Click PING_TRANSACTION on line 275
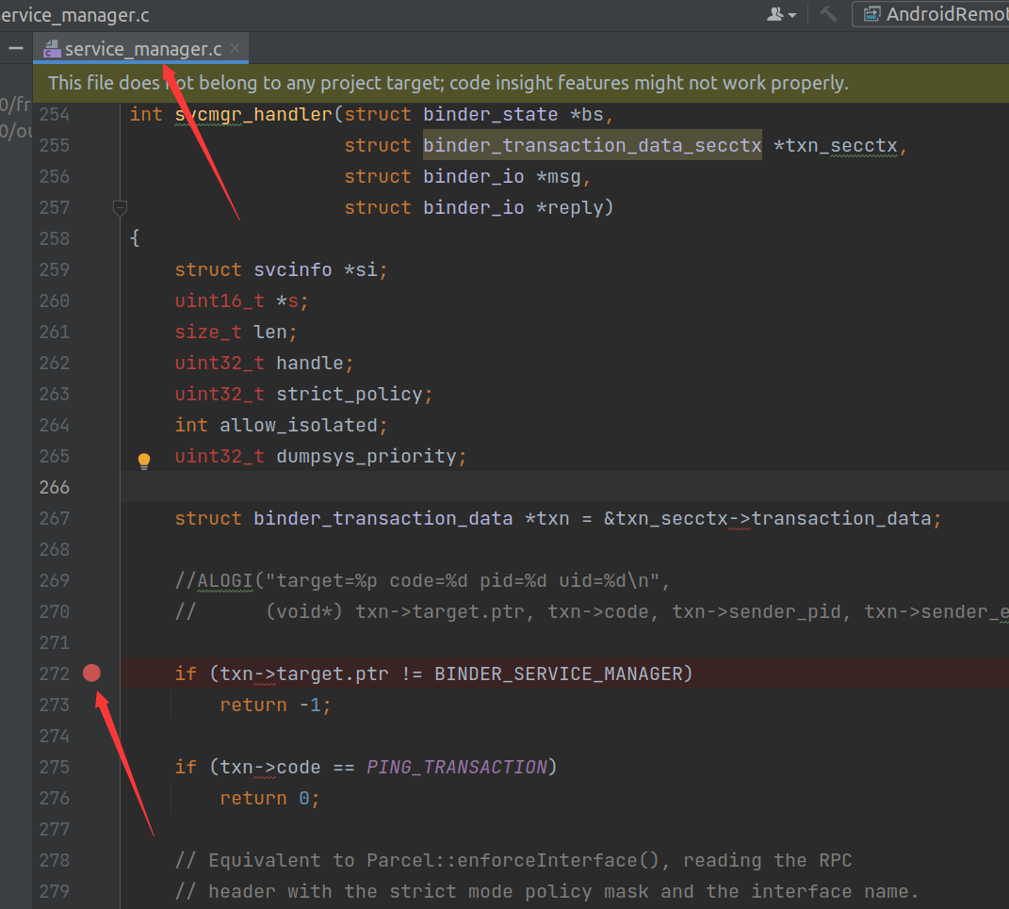 click(457, 767)
